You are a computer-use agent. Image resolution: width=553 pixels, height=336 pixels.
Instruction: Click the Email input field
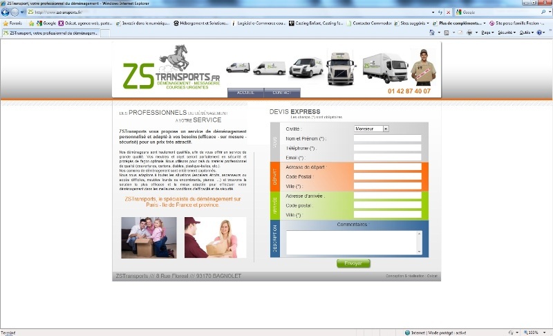pyautogui.click(x=387, y=157)
